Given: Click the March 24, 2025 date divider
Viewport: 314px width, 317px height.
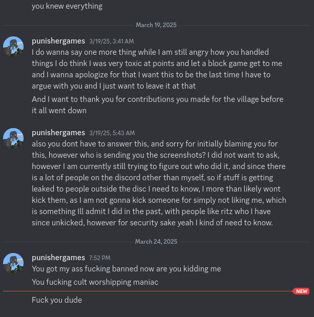Looking at the screenshot, I should click(x=156, y=242).
